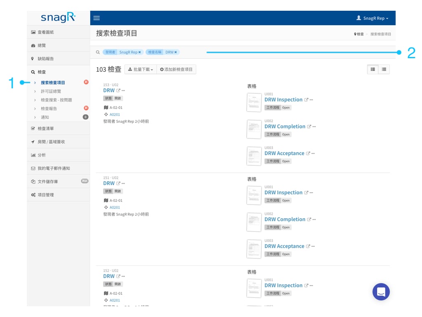Select 許可証總覽 submenu item
The image size is (422, 317).
click(51, 91)
